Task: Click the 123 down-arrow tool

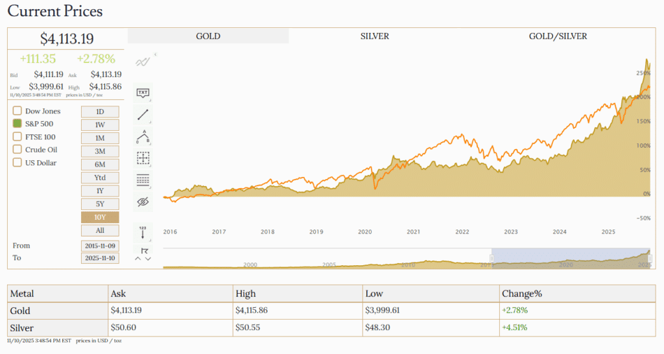Action: [x=143, y=232]
